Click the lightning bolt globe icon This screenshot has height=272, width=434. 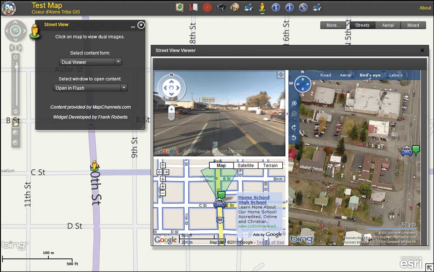pos(303,7)
